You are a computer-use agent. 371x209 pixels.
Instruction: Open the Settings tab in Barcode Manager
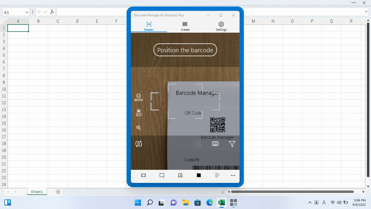click(221, 26)
